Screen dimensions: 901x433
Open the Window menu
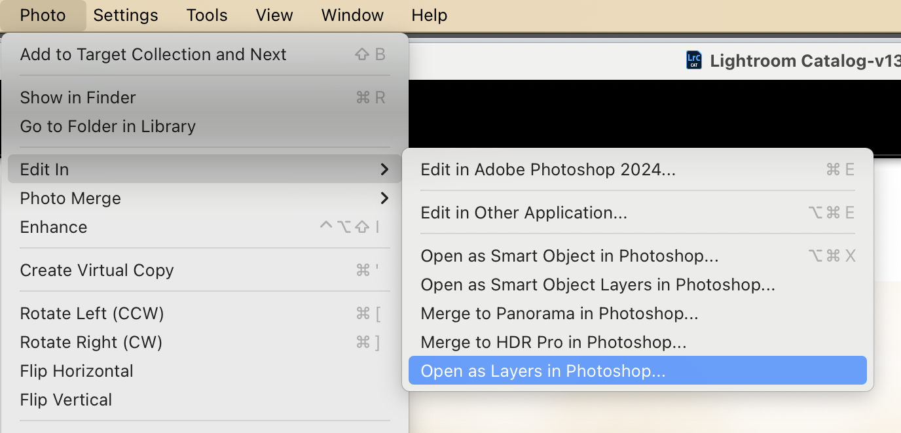352,15
